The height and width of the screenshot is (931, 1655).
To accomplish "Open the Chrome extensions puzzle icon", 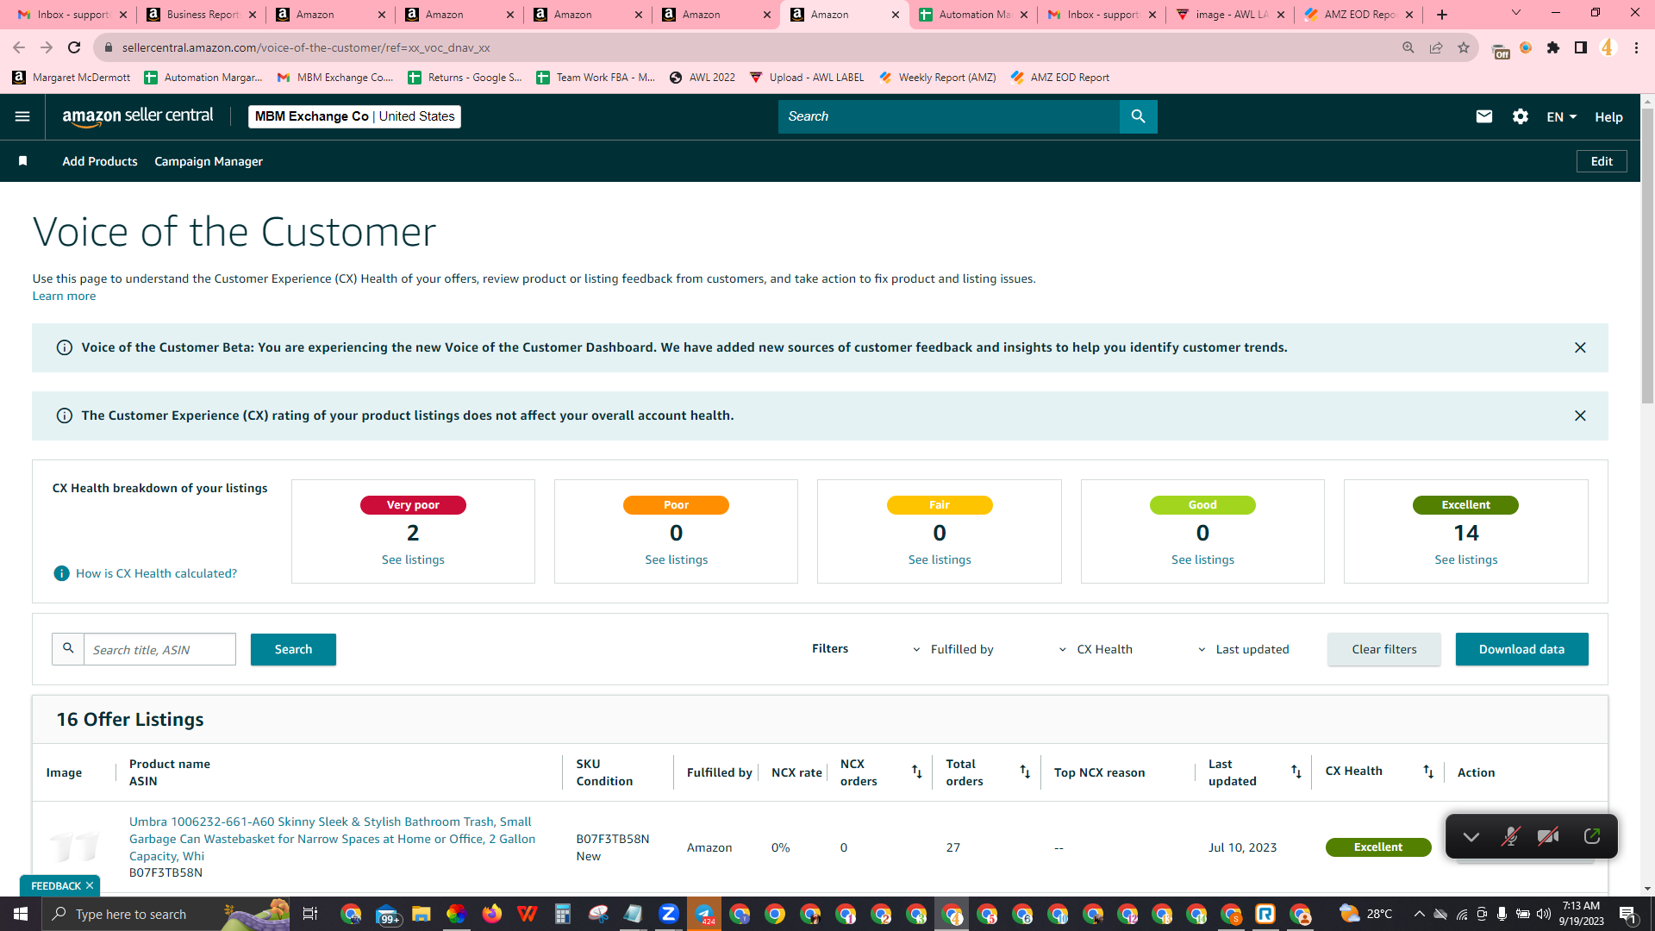I will pyautogui.click(x=1553, y=47).
